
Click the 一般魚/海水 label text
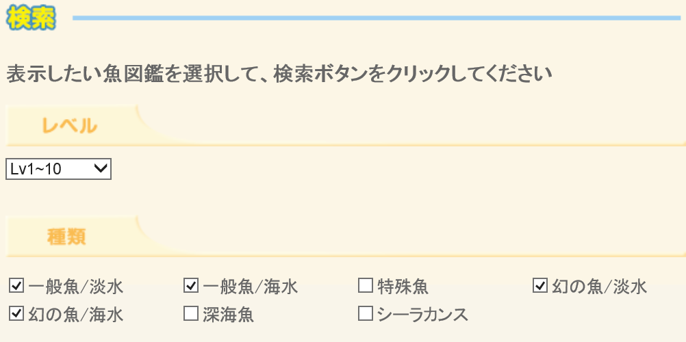click(251, 287)
